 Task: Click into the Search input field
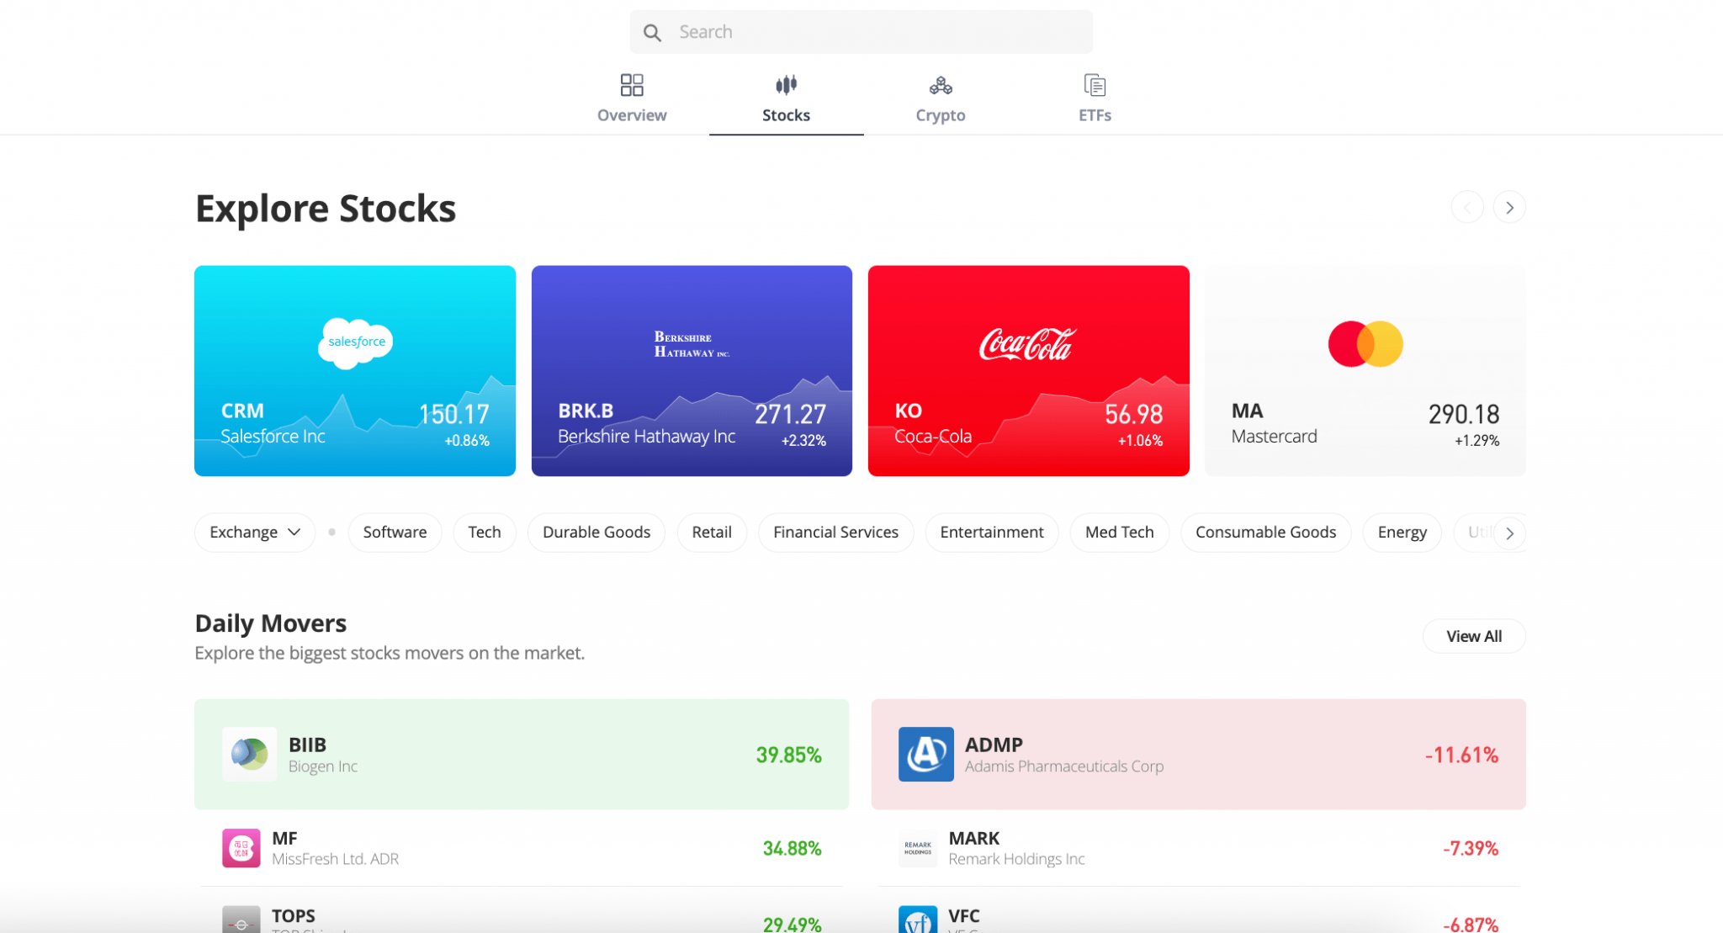875,32
